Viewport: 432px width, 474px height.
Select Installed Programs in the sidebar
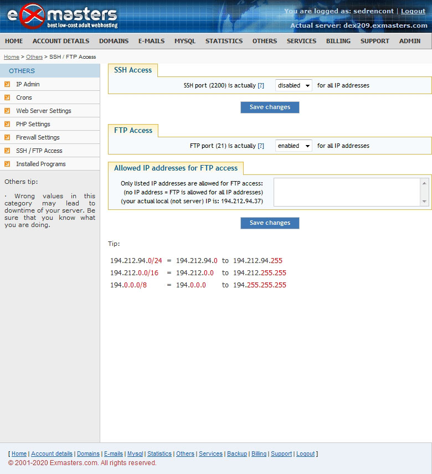click(40, 164)
